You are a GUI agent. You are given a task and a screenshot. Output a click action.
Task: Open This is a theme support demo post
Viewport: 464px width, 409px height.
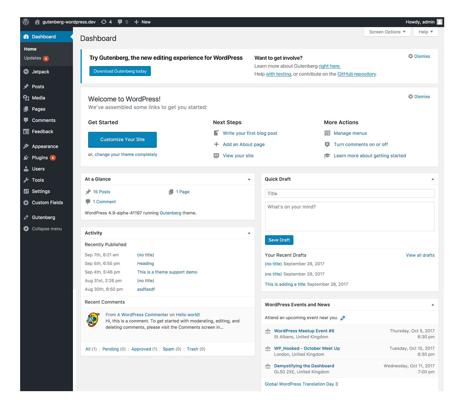[167, 272]
